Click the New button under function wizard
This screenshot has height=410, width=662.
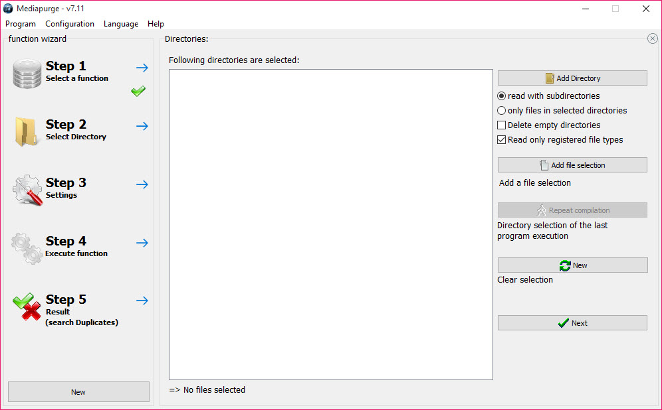[78, 392]
